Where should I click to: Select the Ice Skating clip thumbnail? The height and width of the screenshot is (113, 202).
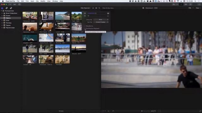click(62, 48)
